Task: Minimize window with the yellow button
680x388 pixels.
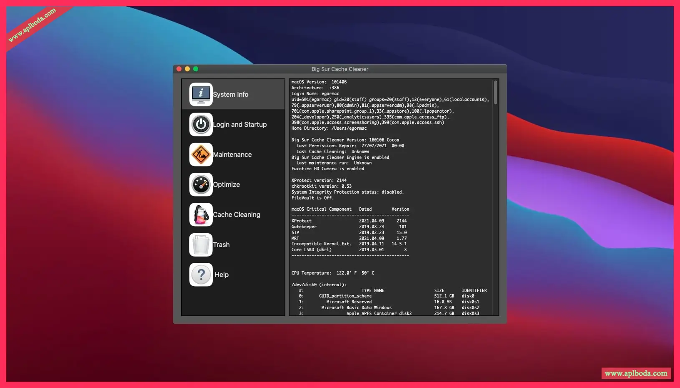Action: point(187,69)
